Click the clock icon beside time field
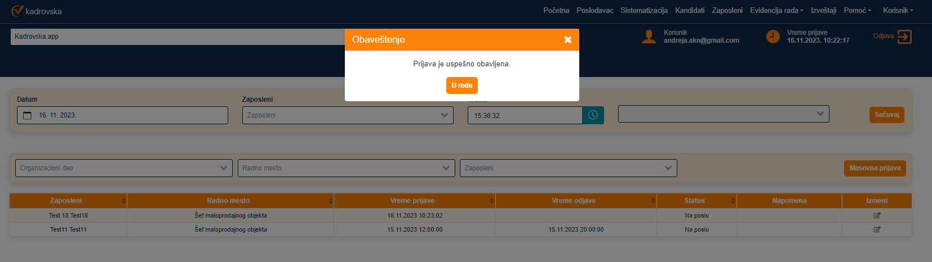Viewport: 932px width, 262px height. (593, 115)
